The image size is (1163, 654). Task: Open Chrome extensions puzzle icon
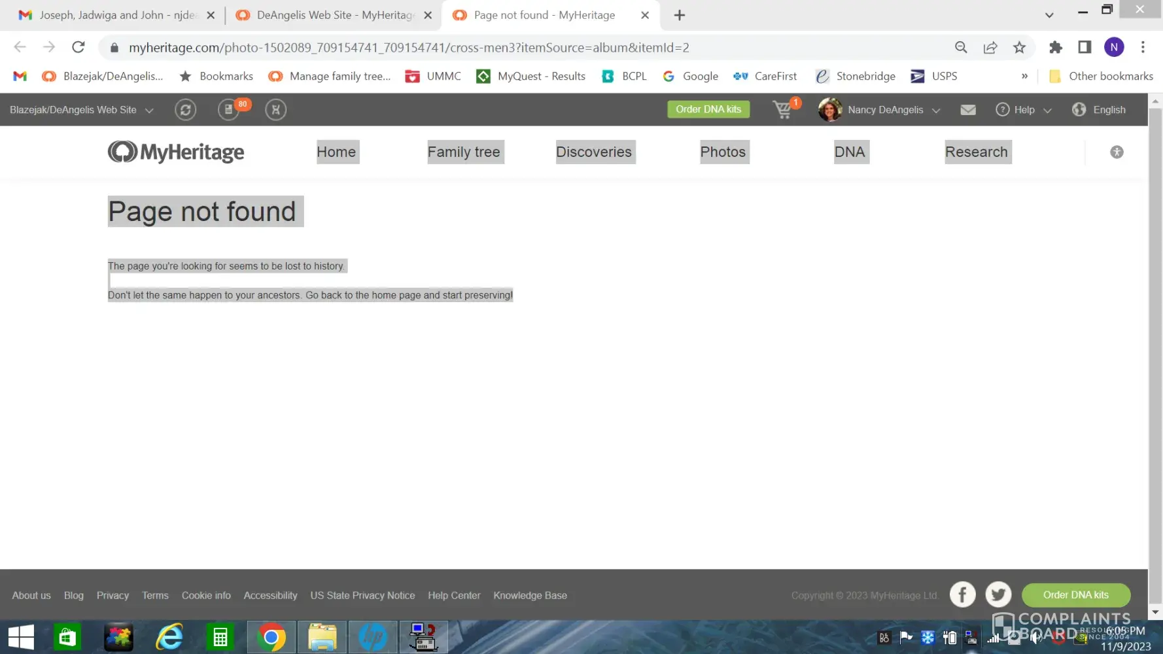click(x=1055, y=47)
